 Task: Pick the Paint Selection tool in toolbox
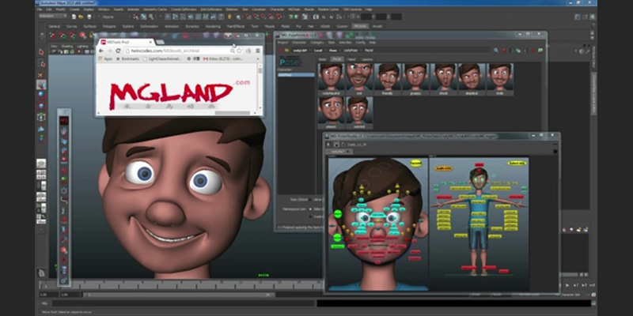(41, 74)
